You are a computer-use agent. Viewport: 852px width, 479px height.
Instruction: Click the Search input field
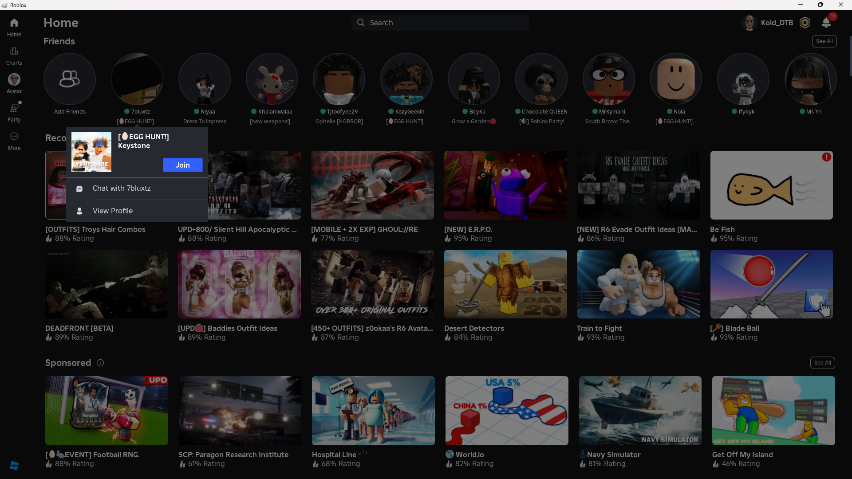(x=440, y=23)
